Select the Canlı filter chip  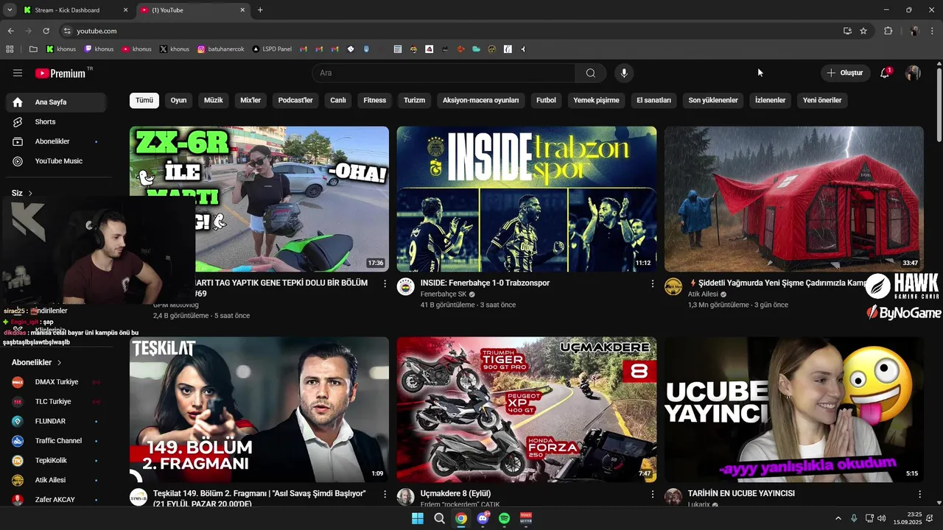click(x=338, y=100)
